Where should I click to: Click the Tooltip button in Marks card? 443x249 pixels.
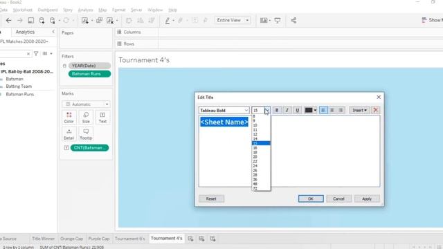point(86,134)
